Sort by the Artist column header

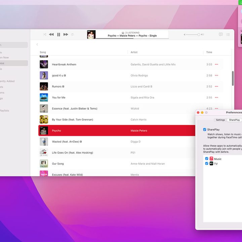134,52
